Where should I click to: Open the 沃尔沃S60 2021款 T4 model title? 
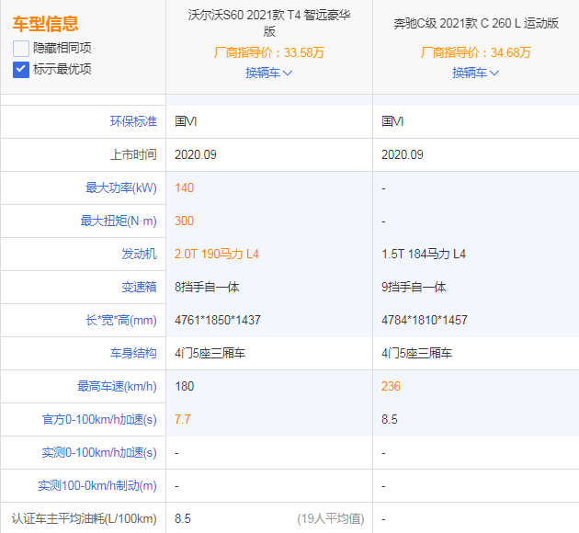click(x=268, y=23)
